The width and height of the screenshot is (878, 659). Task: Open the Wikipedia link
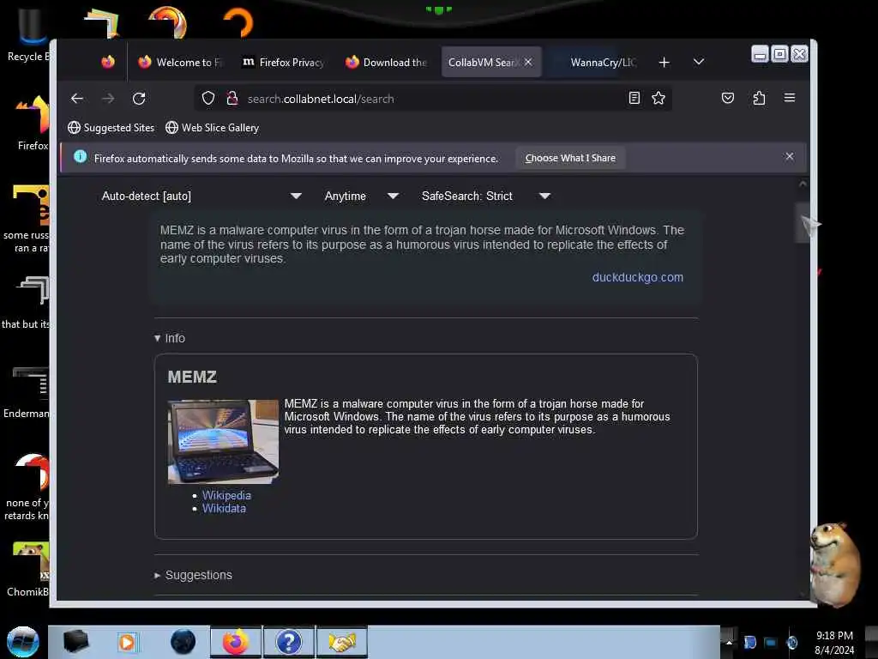coord(226,495)
